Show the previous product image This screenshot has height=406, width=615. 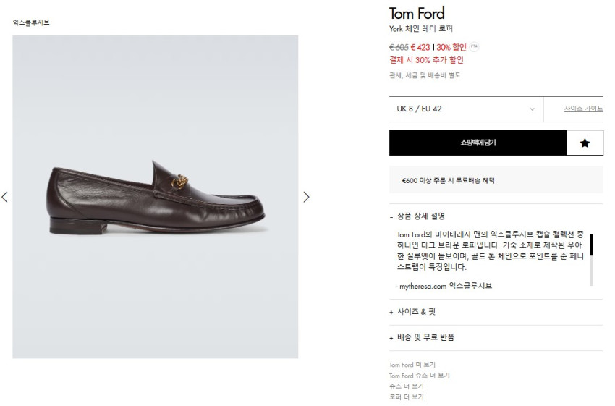(5, 197)
